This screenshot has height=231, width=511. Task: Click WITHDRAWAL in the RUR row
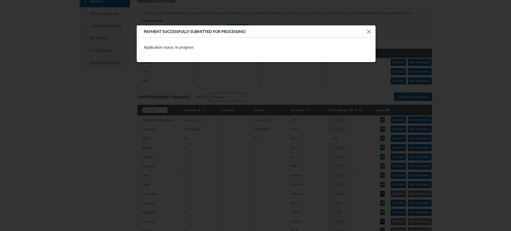pyautogui.click(x=420, y=81)
